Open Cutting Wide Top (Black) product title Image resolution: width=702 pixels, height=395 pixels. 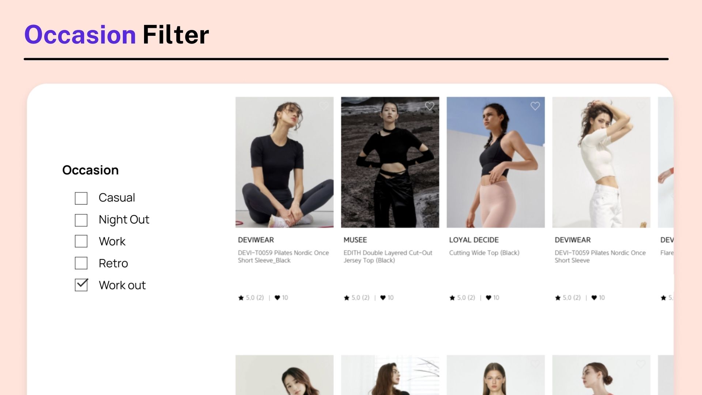pyautogui.click(x=484, y=253)
